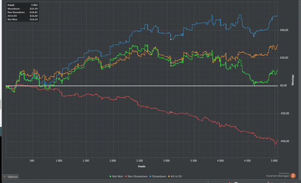The image size is (301, 183).
Task: Click the €0,00 y-axis label
Action: pos(283,85)
